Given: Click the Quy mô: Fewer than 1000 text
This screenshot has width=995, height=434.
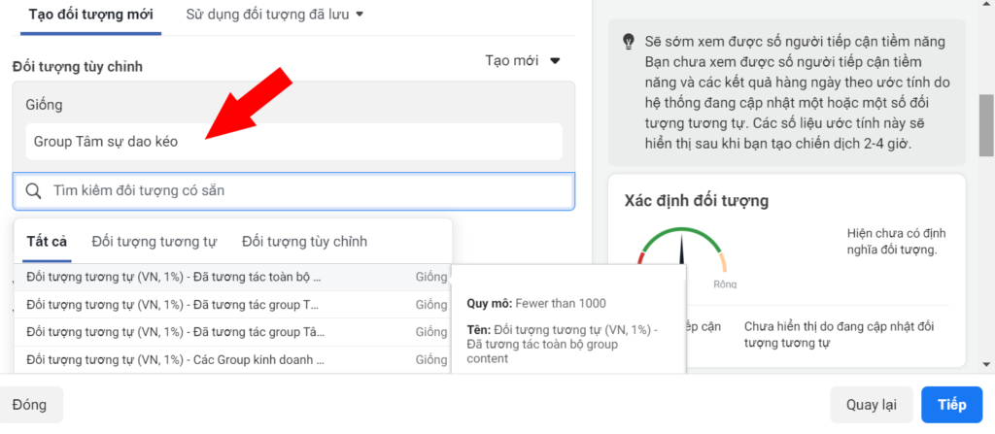Looking at the screenshot, I should coord(536,303).
